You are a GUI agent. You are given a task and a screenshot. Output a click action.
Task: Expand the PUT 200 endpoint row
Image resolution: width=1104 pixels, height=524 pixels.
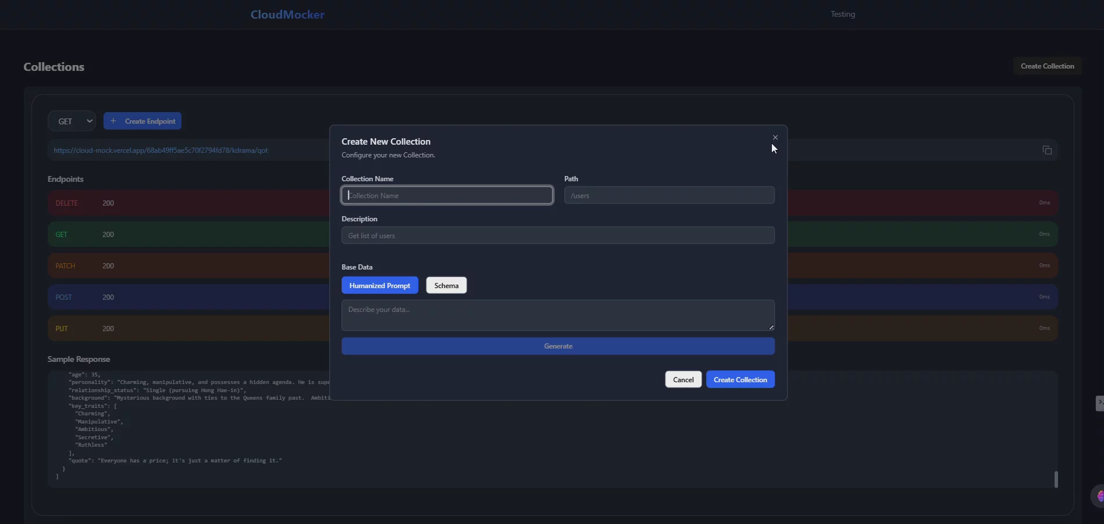point(186,329)
